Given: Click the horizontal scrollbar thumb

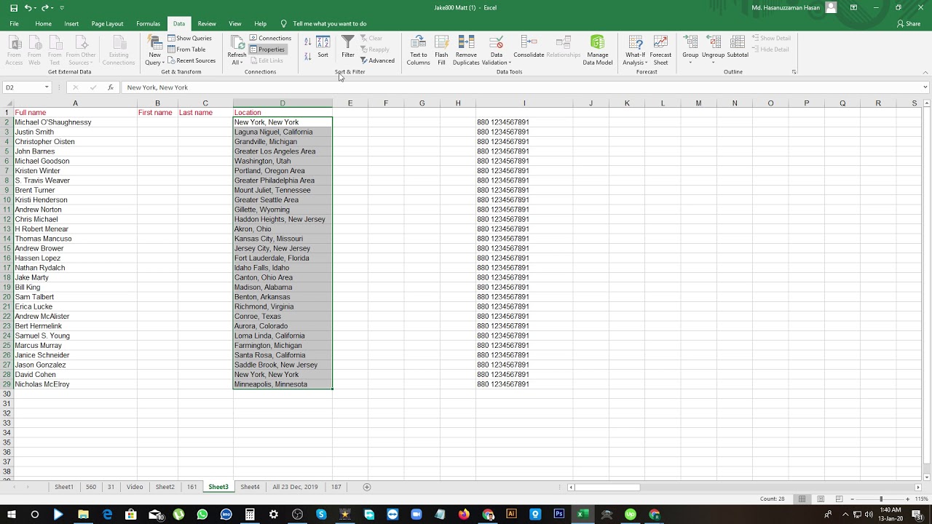Looking at the screenshot, I should pyautogui.click(x=607, y=487).
